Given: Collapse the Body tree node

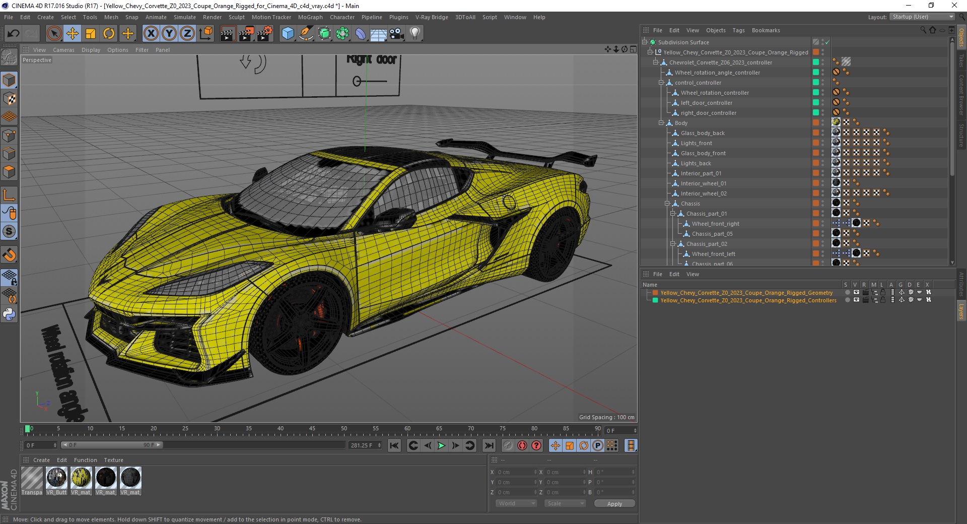Looking at the screenshot, I should click(661, 123).
